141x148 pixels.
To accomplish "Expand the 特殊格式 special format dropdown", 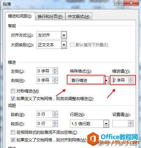I will pyautogui.click(x=106, y=81).
